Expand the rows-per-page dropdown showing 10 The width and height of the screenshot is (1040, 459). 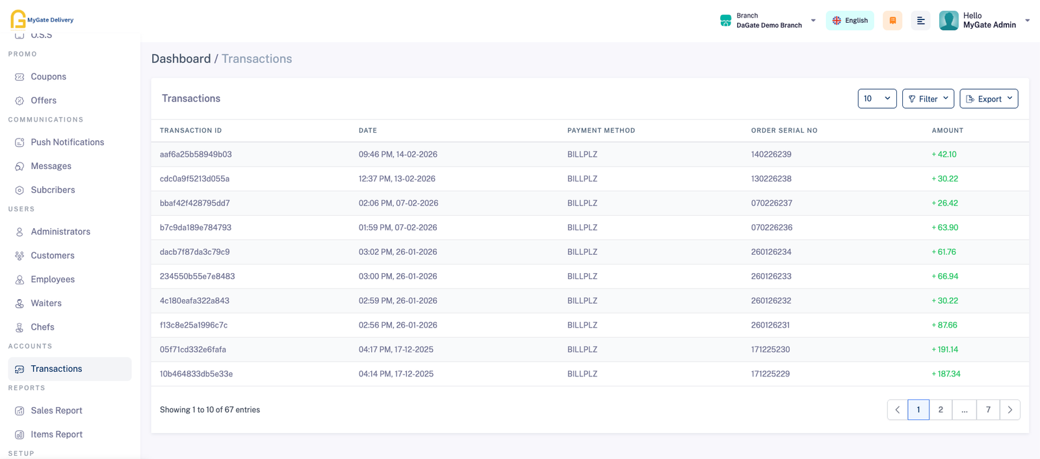click(877, 99)
